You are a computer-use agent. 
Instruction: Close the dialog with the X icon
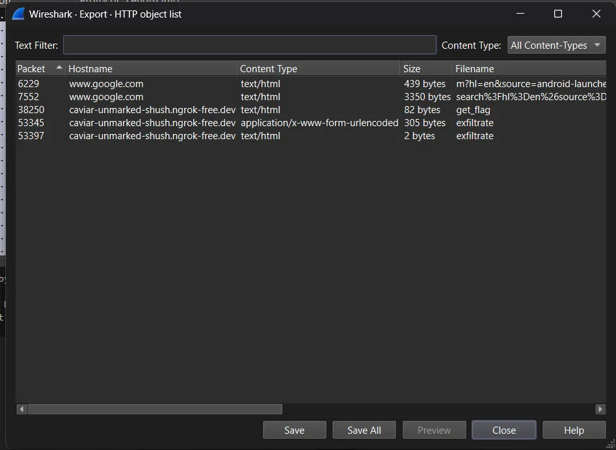point(596,14)
